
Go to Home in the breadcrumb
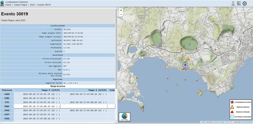[x=8, y=5]
